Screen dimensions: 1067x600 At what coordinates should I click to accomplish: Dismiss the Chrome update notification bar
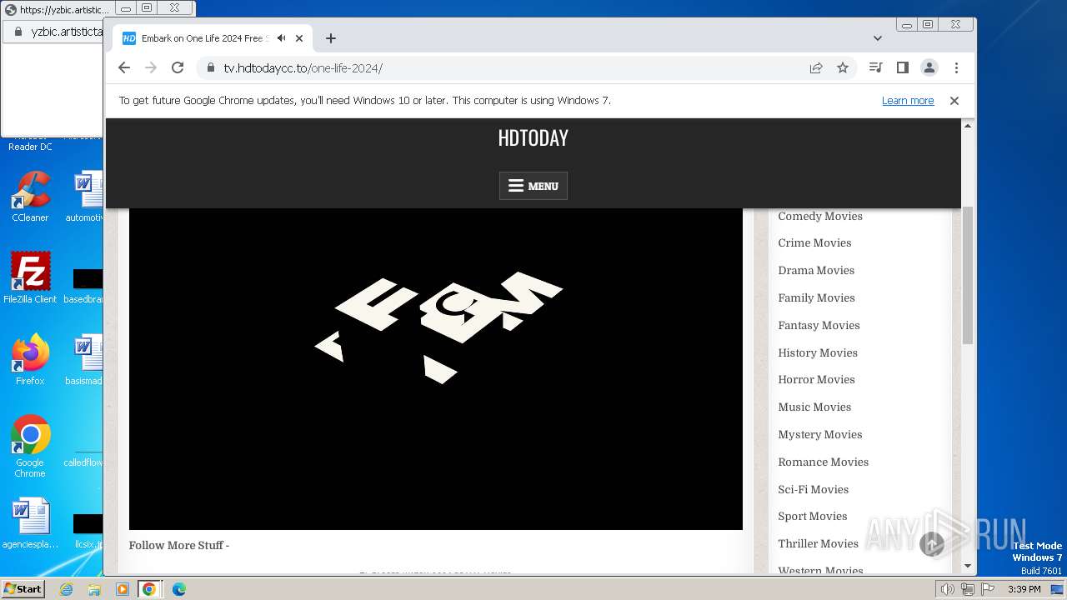point(954,101)
